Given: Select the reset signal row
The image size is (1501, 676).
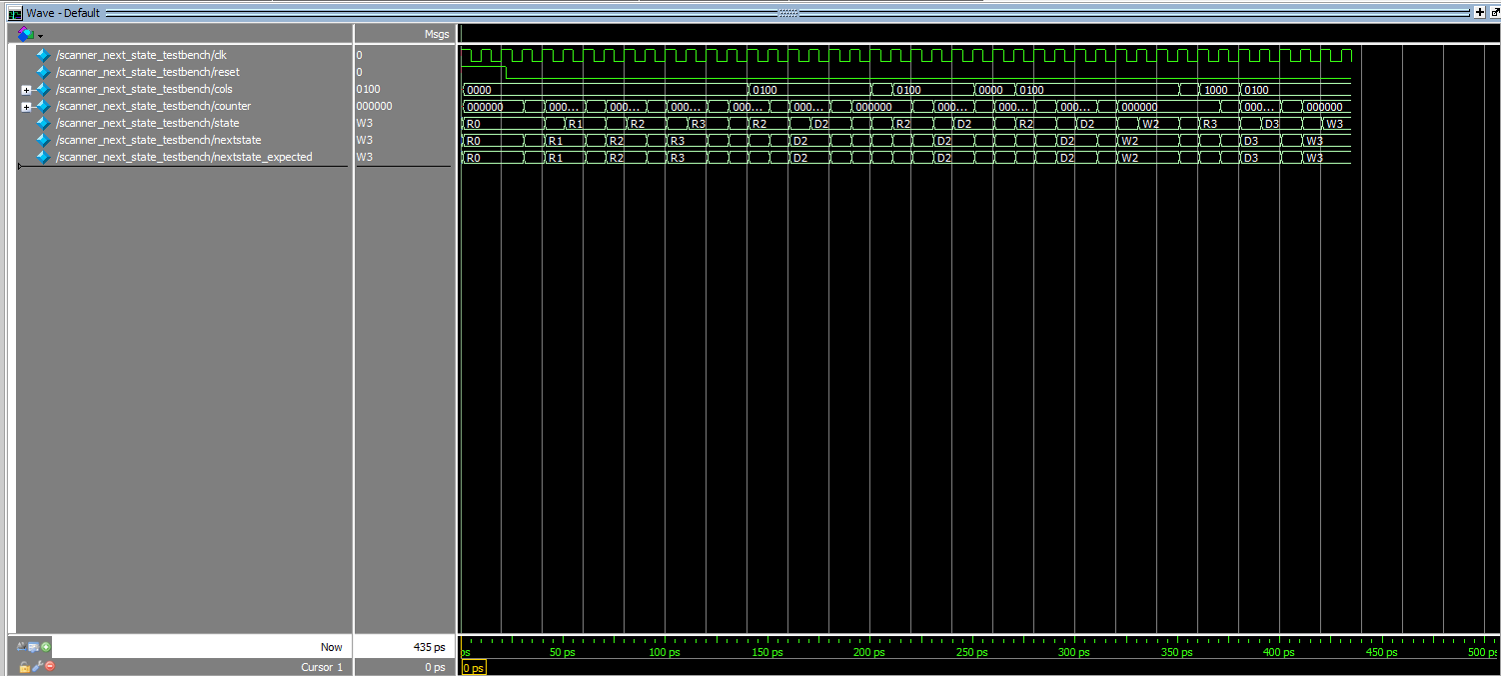Looking at the screenshot, I should pyautogui.click(x=147, y=72).
